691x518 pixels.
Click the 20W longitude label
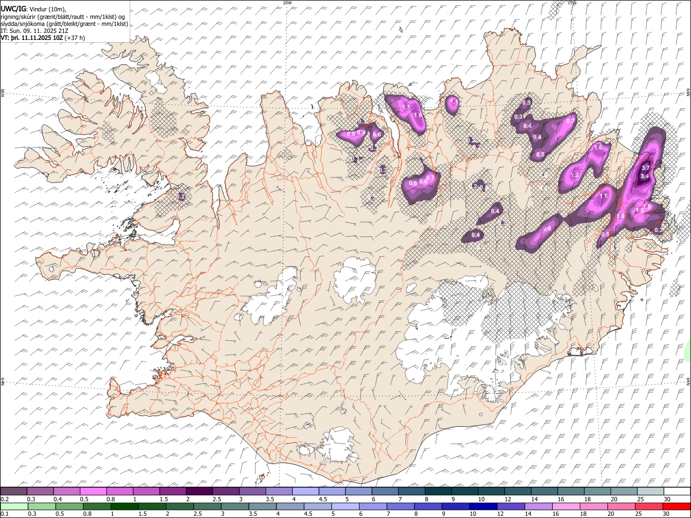[288, 3]
